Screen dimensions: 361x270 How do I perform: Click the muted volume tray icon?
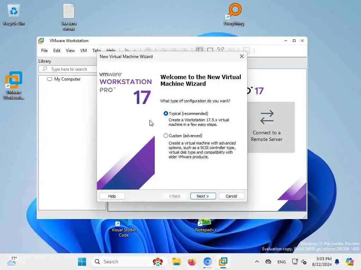304,262
